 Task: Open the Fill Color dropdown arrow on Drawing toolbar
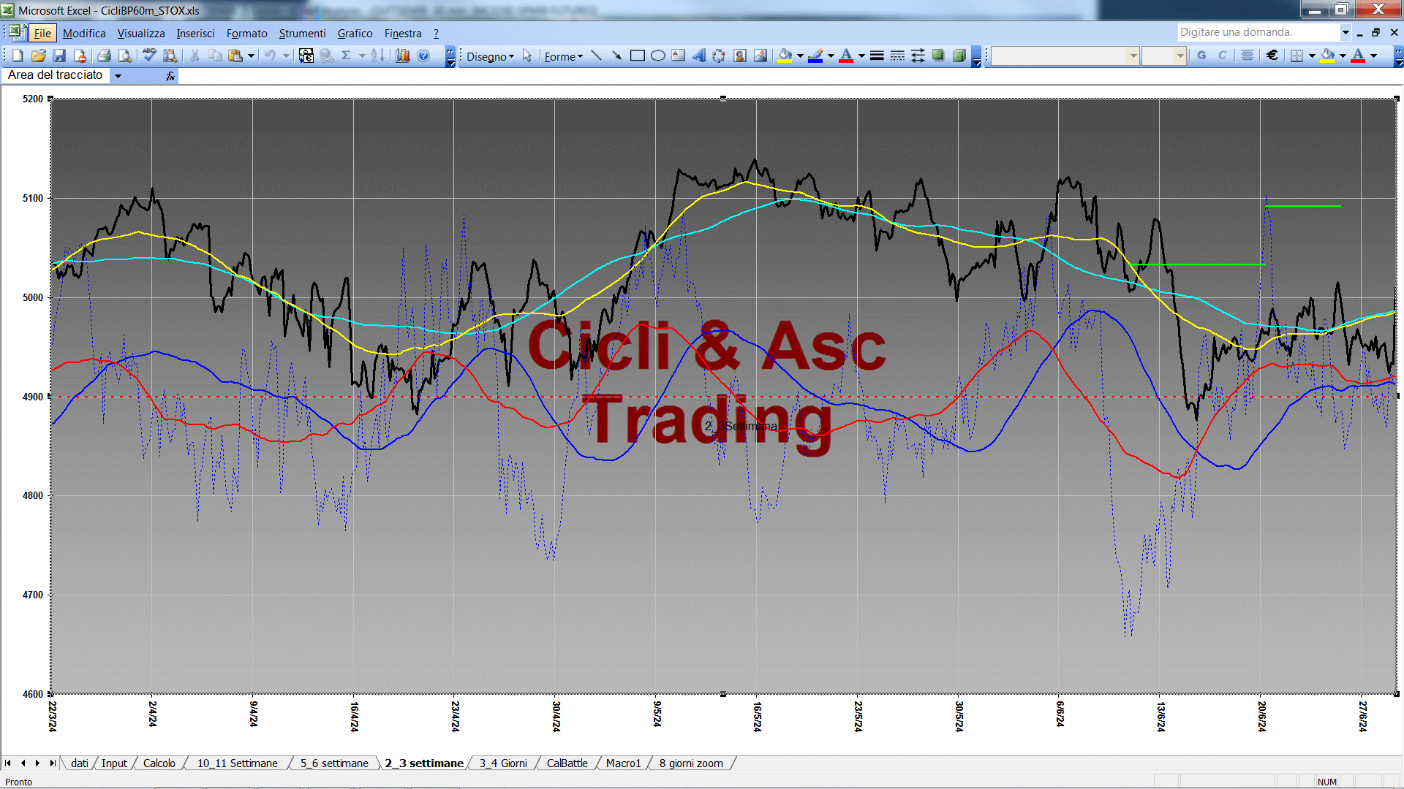click(800, 56)
